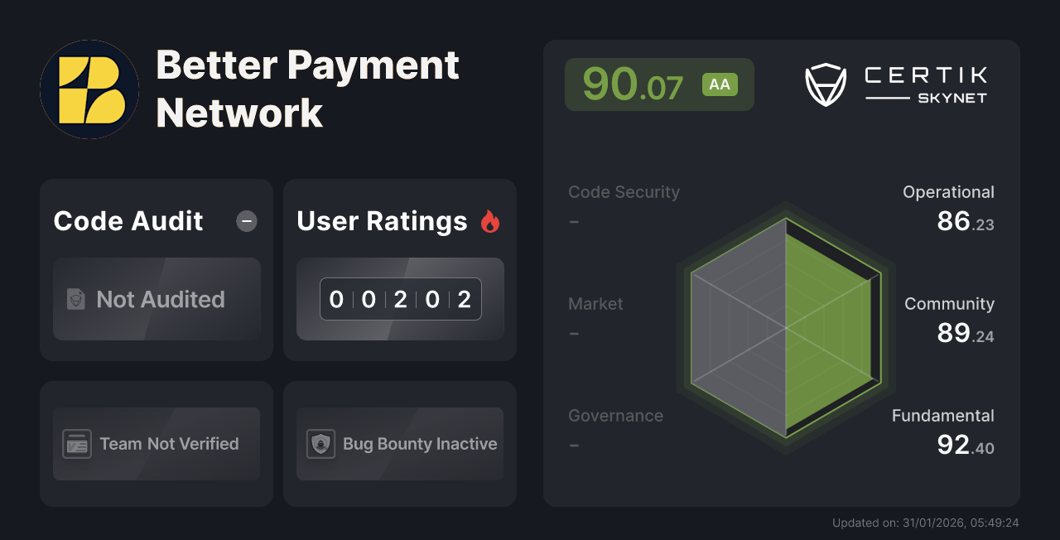Select the Community score 89.24
1060x540 pixels.
click(x=965, y=333)
